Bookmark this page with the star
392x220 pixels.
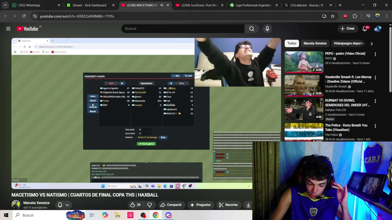[x=333, y=16]
